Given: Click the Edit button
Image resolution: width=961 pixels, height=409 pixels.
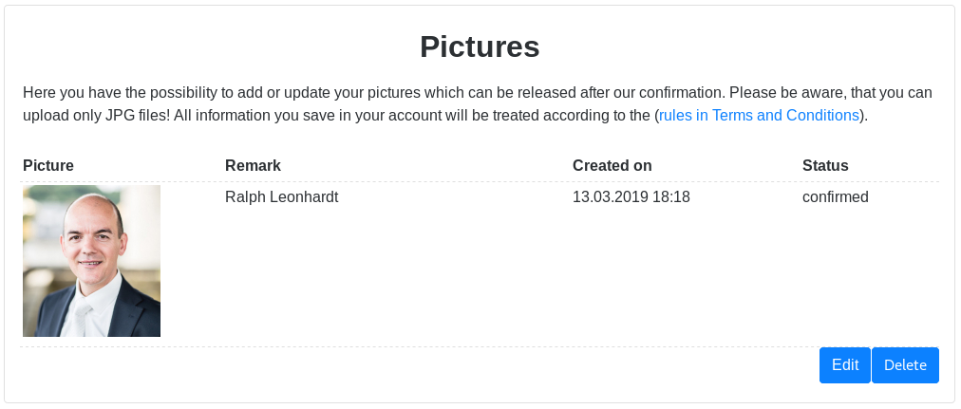Looking at the screenshot, I should [844, 365].
